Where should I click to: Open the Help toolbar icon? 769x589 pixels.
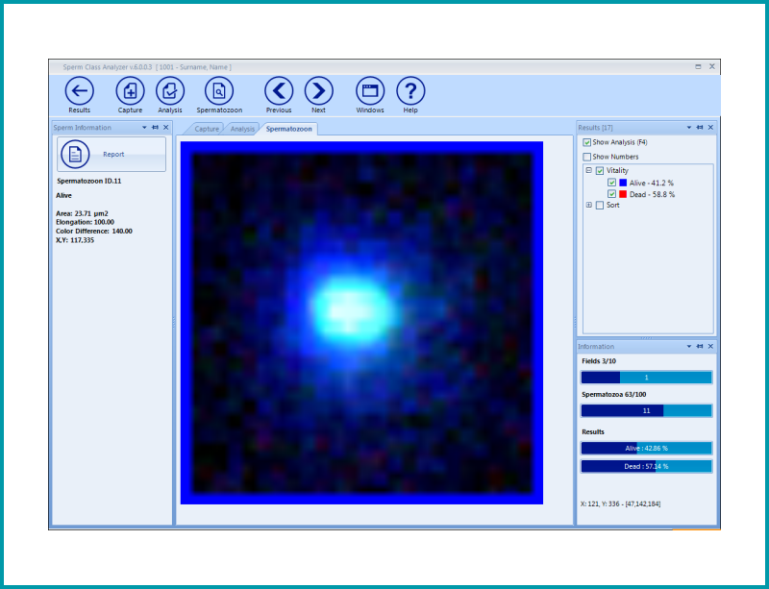point(410,91)
